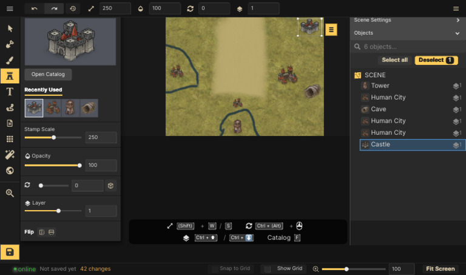Click the Deselect button
Screen dimensions: 466x275
tap(436, 60)
